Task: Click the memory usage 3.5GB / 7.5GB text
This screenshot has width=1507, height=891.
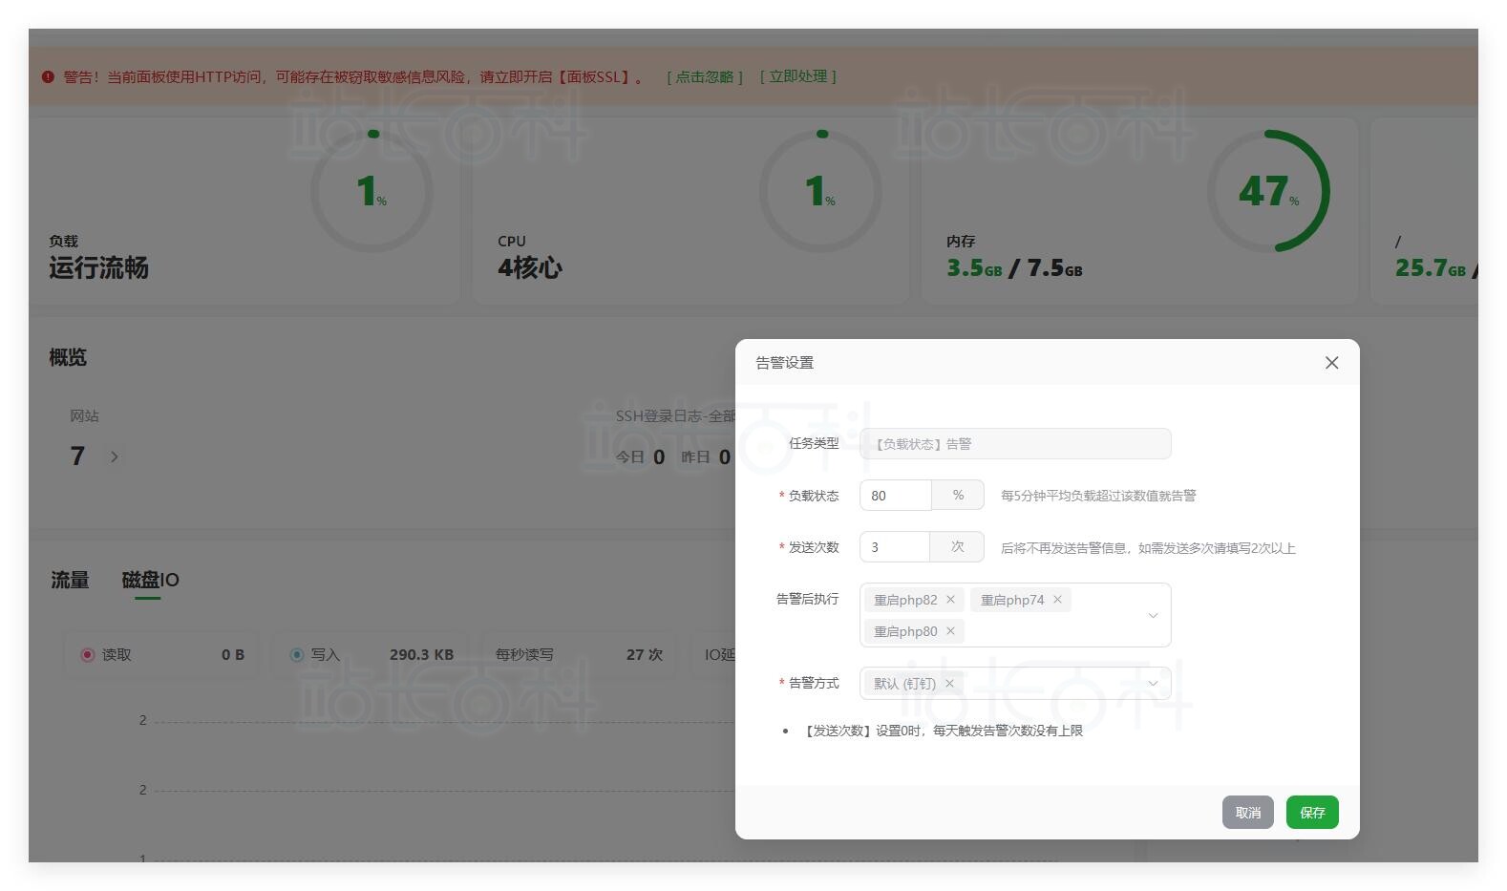Action: [x=1014, y=268]
